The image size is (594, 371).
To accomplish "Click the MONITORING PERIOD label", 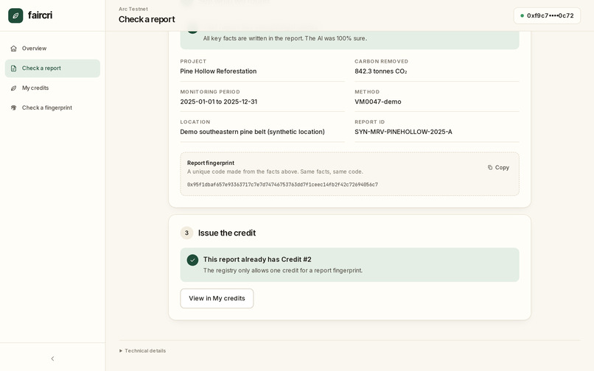I will tap(210, 91).
